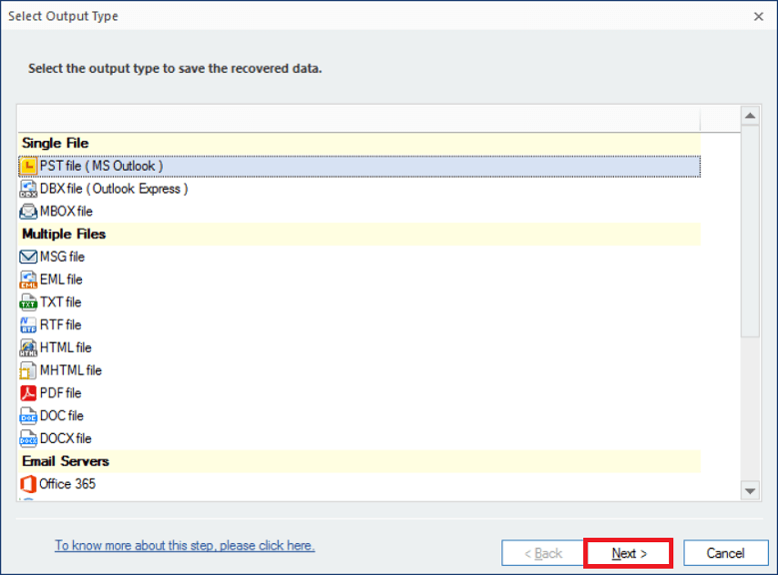
Task: Click the TXT file icon
Action: pos(28,302)
